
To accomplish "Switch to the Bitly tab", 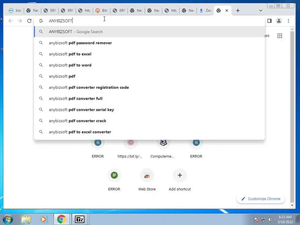I will click(x=101, y=11).
